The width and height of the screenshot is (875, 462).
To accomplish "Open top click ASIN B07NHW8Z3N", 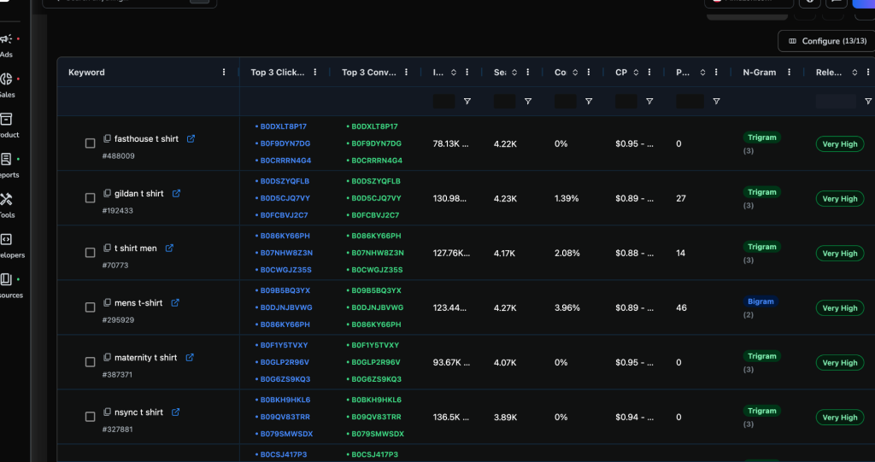I will coord(286,253).
